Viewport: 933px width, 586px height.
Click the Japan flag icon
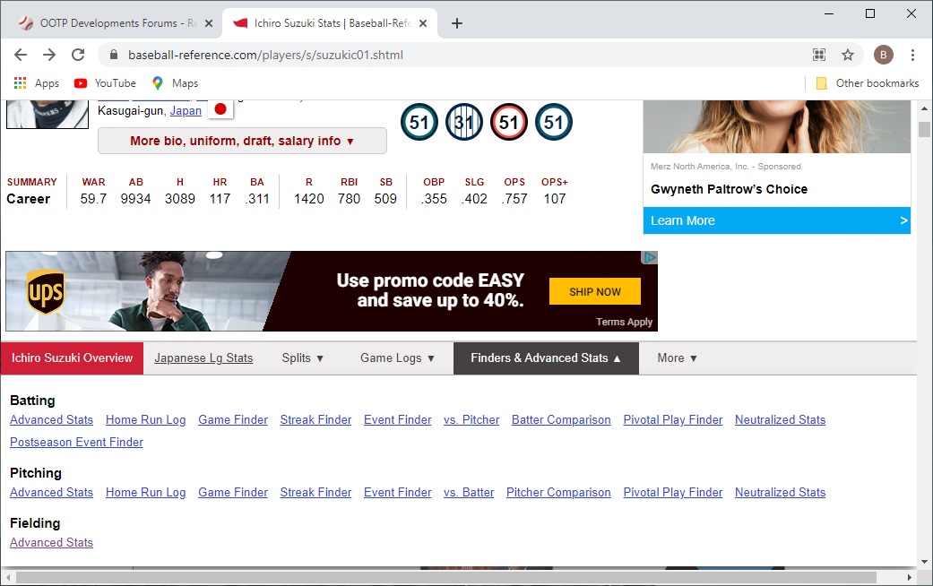tap(220, 109)
